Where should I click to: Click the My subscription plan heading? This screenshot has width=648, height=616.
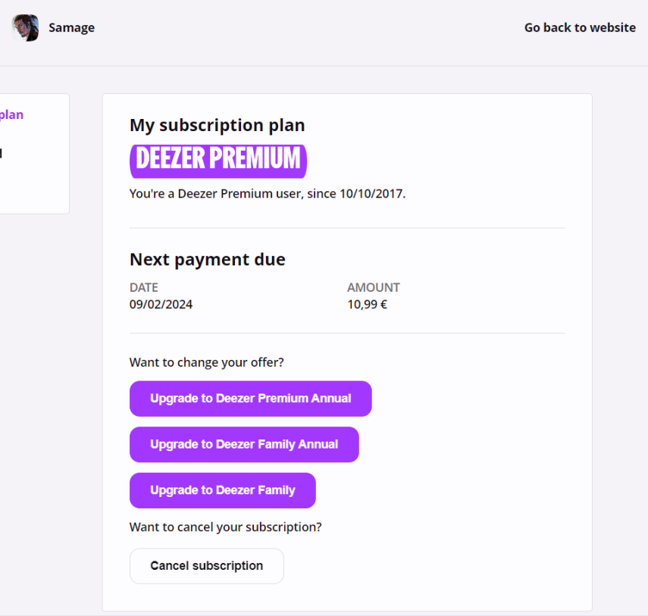pyautogui.click(x=217, y=125)
